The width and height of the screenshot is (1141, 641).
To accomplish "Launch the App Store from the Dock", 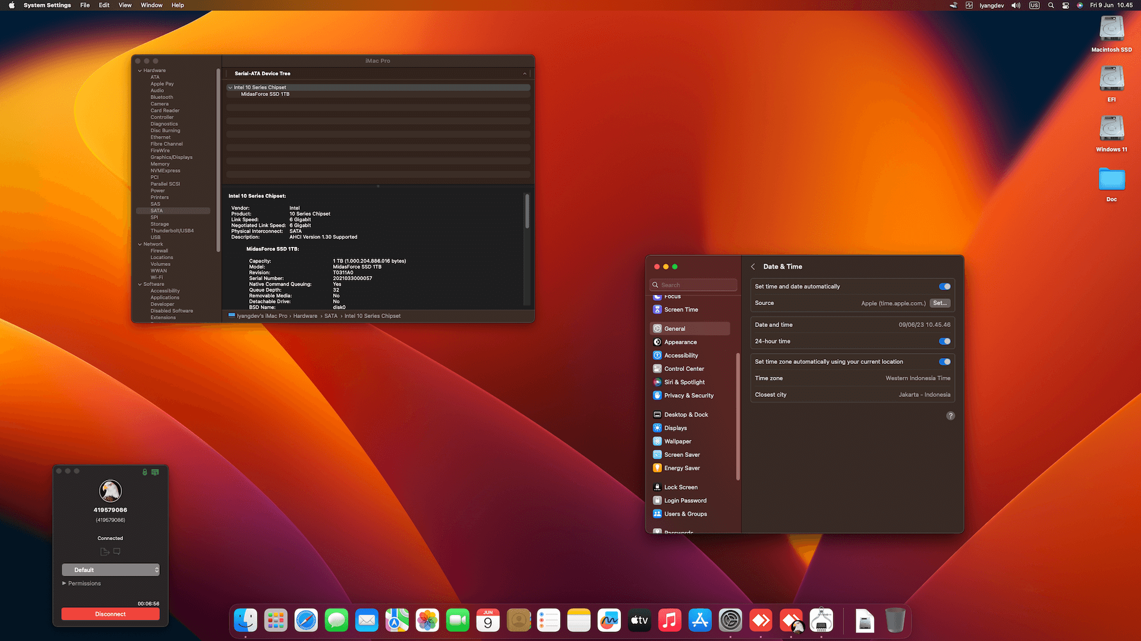I will pyautogui.click(x=699, y=620).
